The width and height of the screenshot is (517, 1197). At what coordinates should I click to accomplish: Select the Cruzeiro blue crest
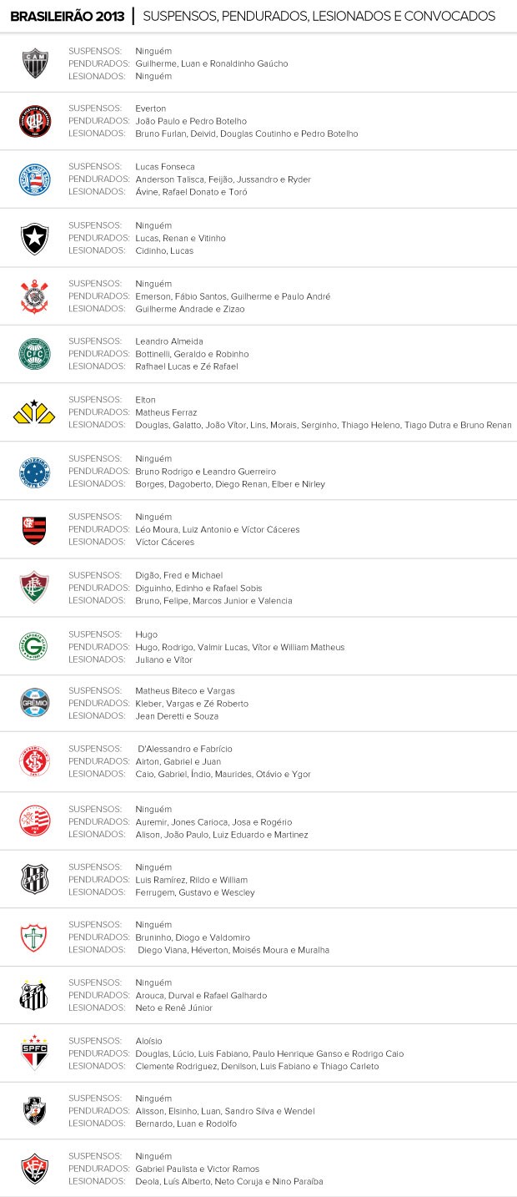coord(35,472)
